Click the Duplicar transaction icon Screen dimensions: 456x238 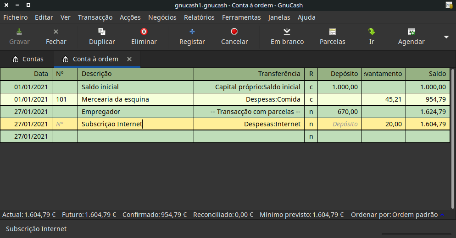102,32
